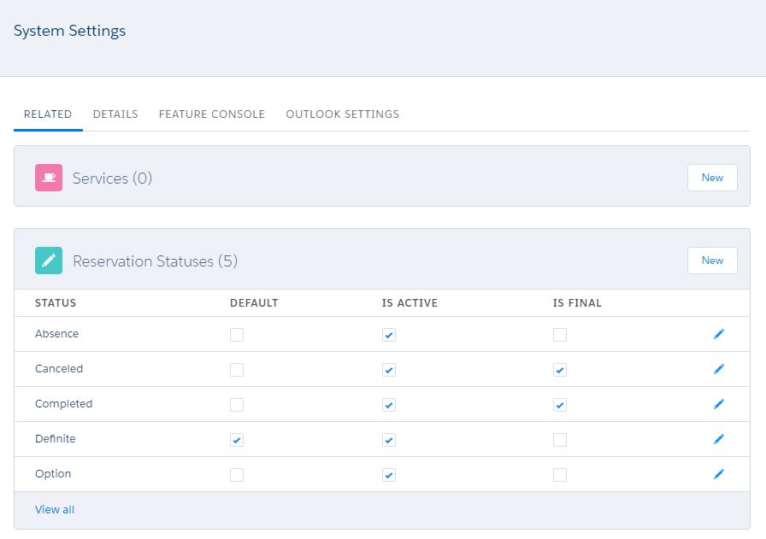Click the teal Reservation Statuses pencil icon
The image size is (766, 539).
tap(49, 261)
